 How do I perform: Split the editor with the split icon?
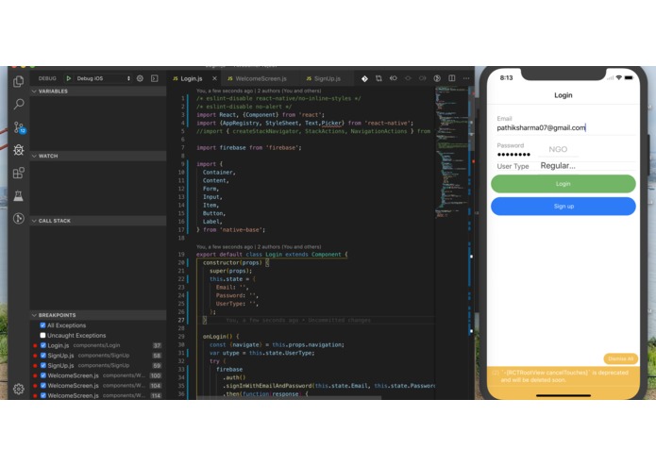(452, 78)
